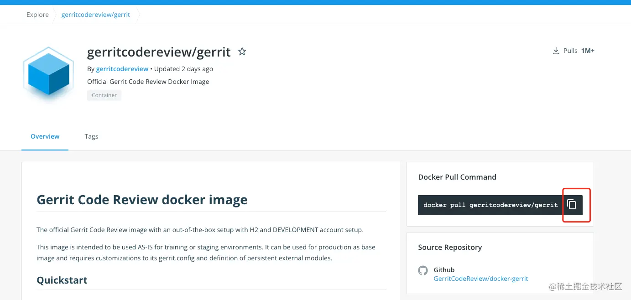The width and height of the screenshot is (631, 300).
Task: Open the gerritcodereview publisher page
Action: [x=122, y=68]
